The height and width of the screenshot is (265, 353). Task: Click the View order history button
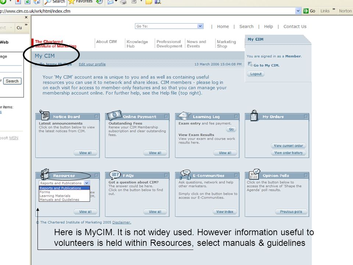click(x=288, y=153)
